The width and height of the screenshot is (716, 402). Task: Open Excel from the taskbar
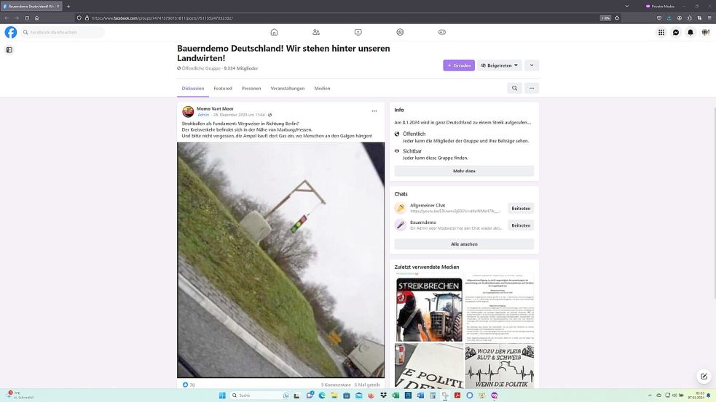pos(396,395)
